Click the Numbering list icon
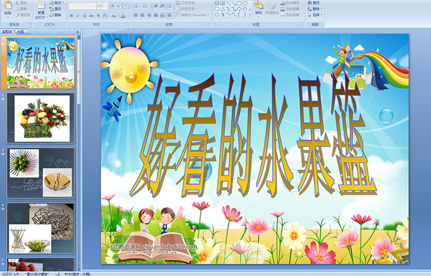The height and width of the screenshot is (276, 431). (147, 6)
